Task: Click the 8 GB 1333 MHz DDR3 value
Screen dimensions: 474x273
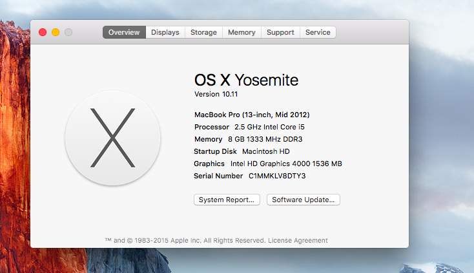Action: (265, 139)
